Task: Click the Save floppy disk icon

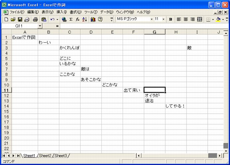Action: click(x=20, y=19)
